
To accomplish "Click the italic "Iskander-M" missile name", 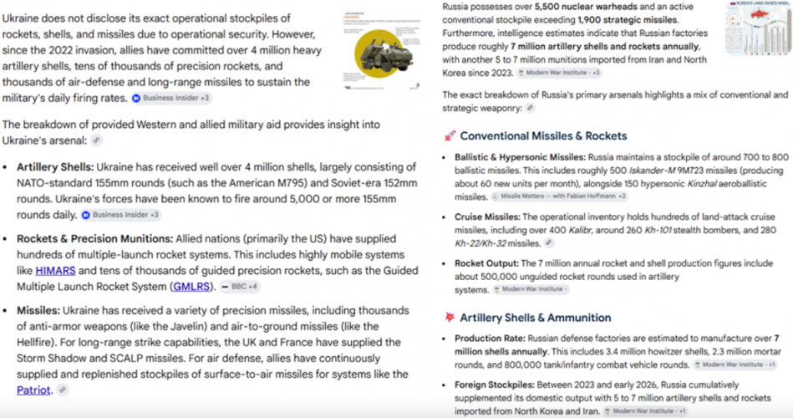I will point(652,171).
